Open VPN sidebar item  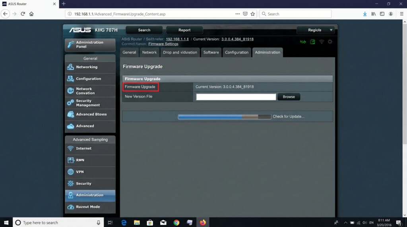[90, 172]
